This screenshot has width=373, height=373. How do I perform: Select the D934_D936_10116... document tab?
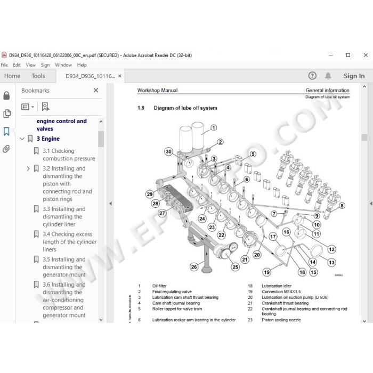90,76
